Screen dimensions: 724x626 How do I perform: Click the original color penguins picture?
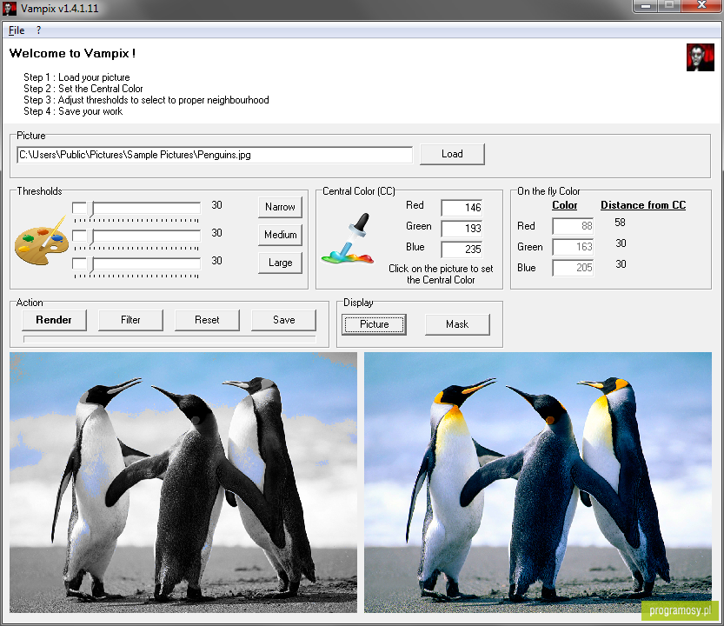pos(538,483)
